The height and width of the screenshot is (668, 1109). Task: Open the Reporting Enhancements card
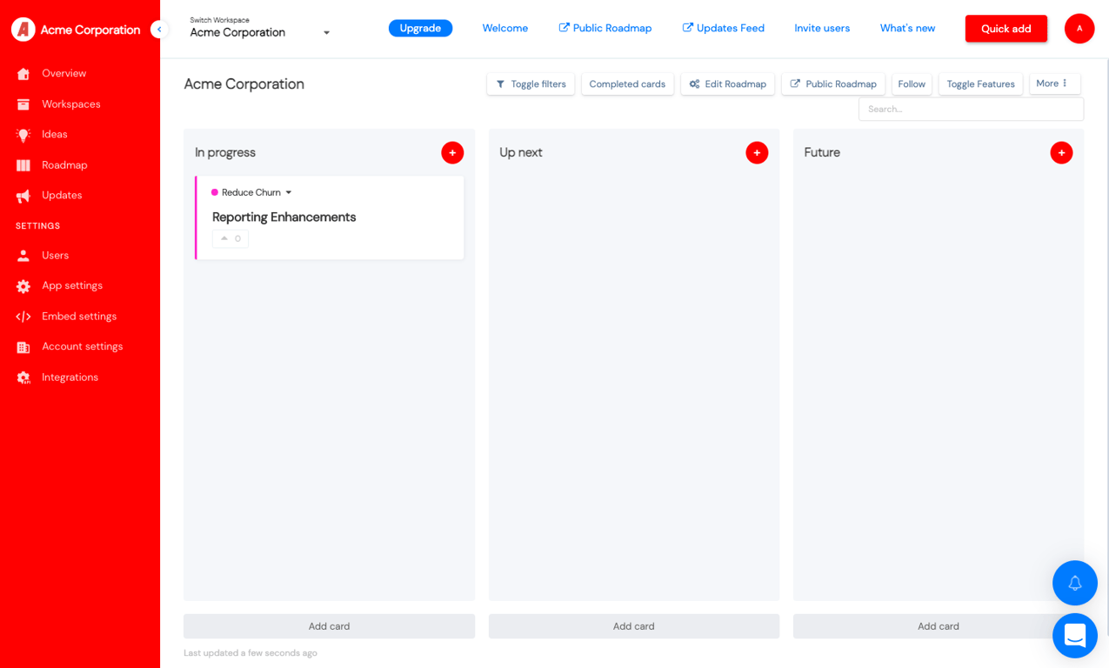(284, 217)
